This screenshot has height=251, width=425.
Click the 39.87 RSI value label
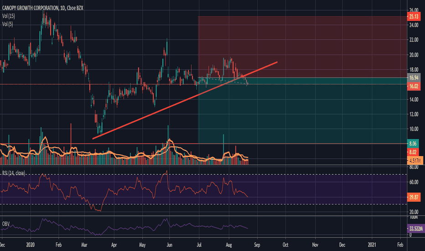pos(414,197)
